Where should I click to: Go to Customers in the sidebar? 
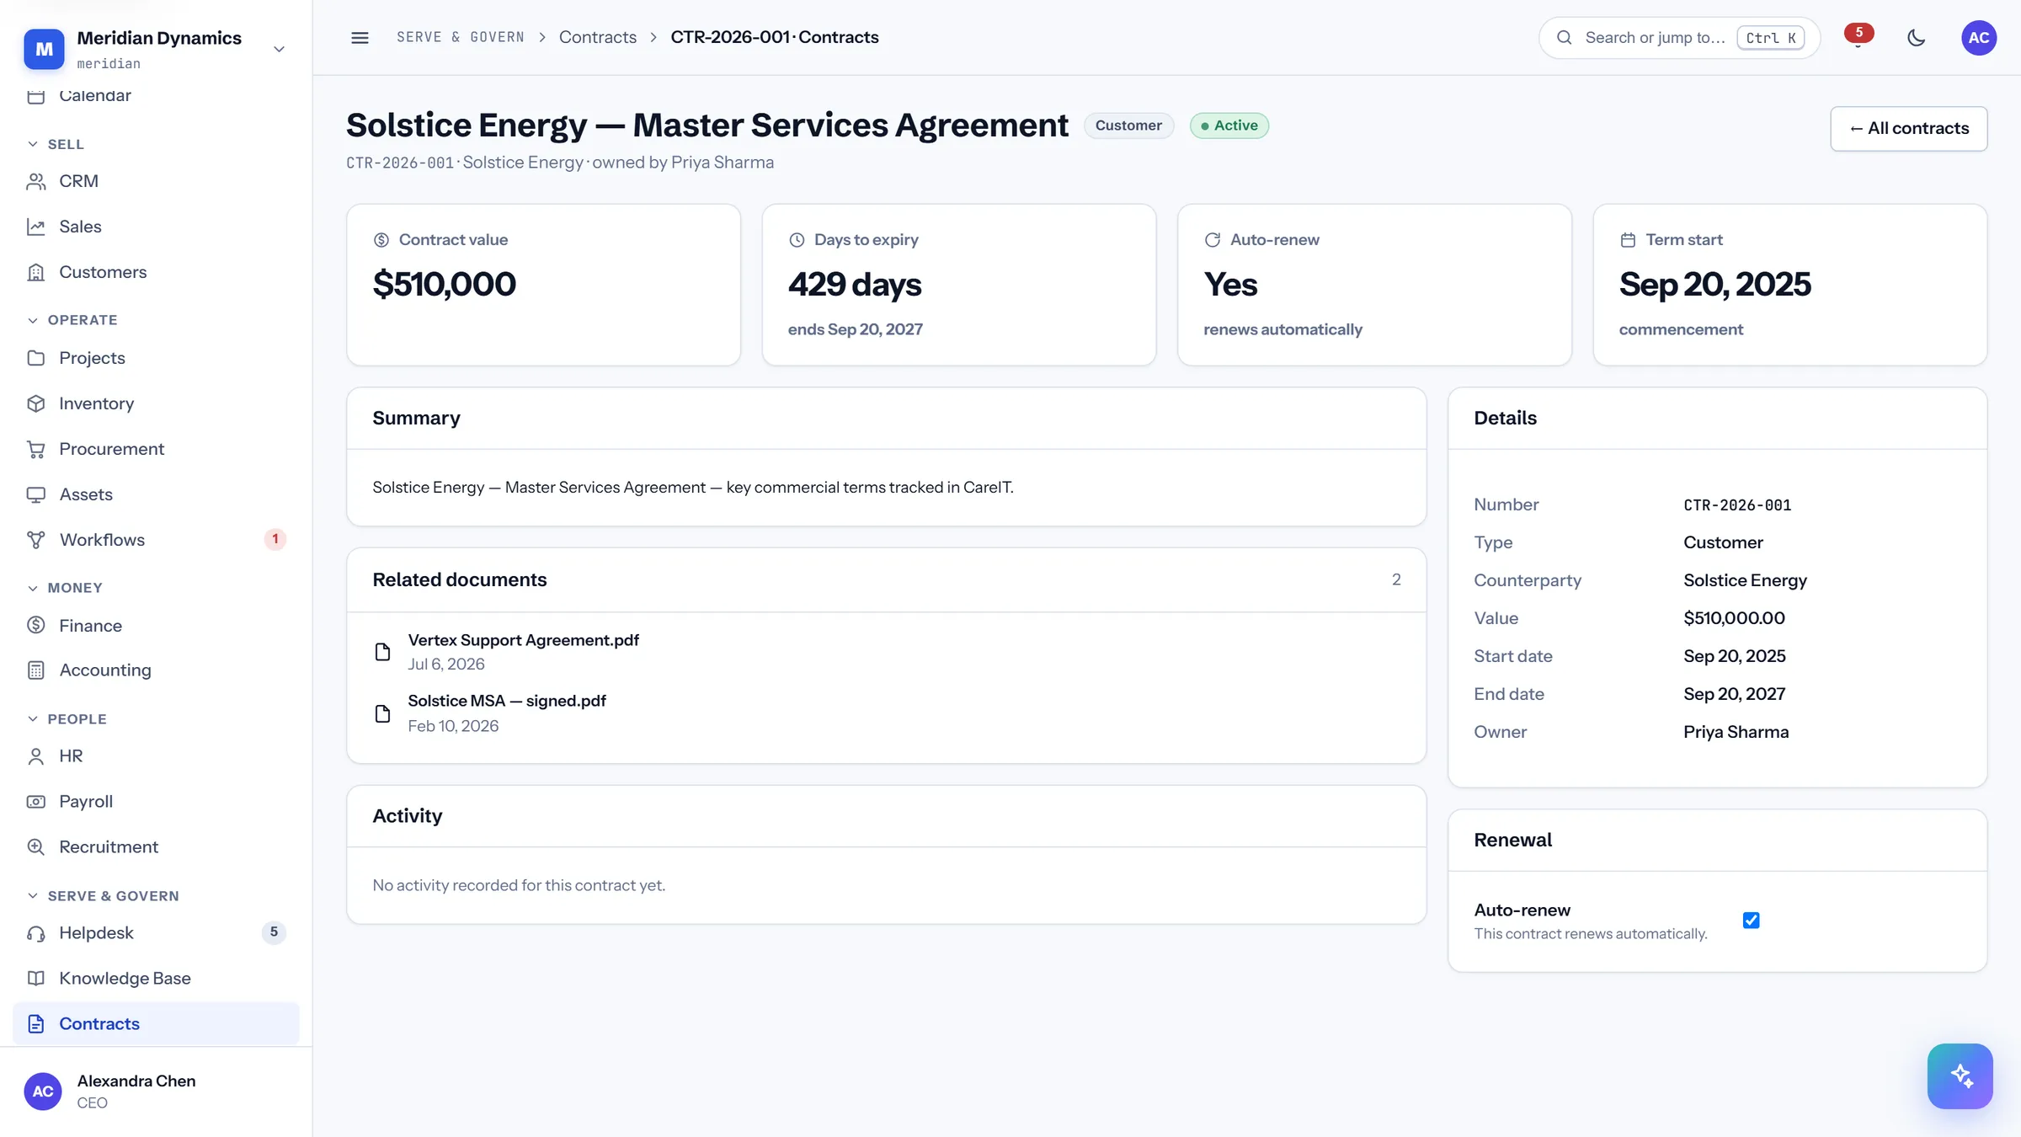tap(156, 272)
